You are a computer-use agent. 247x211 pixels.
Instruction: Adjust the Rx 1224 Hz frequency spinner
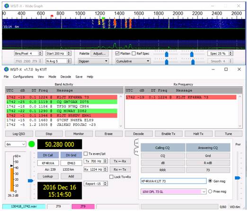[x=105, y=169]
